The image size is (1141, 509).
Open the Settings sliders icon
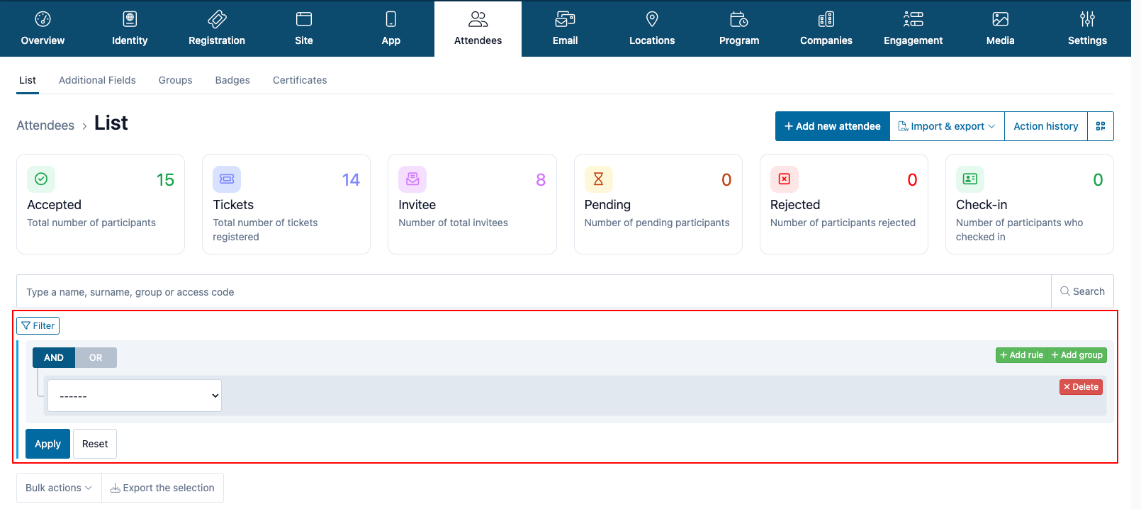click(x=1087, y=19)
